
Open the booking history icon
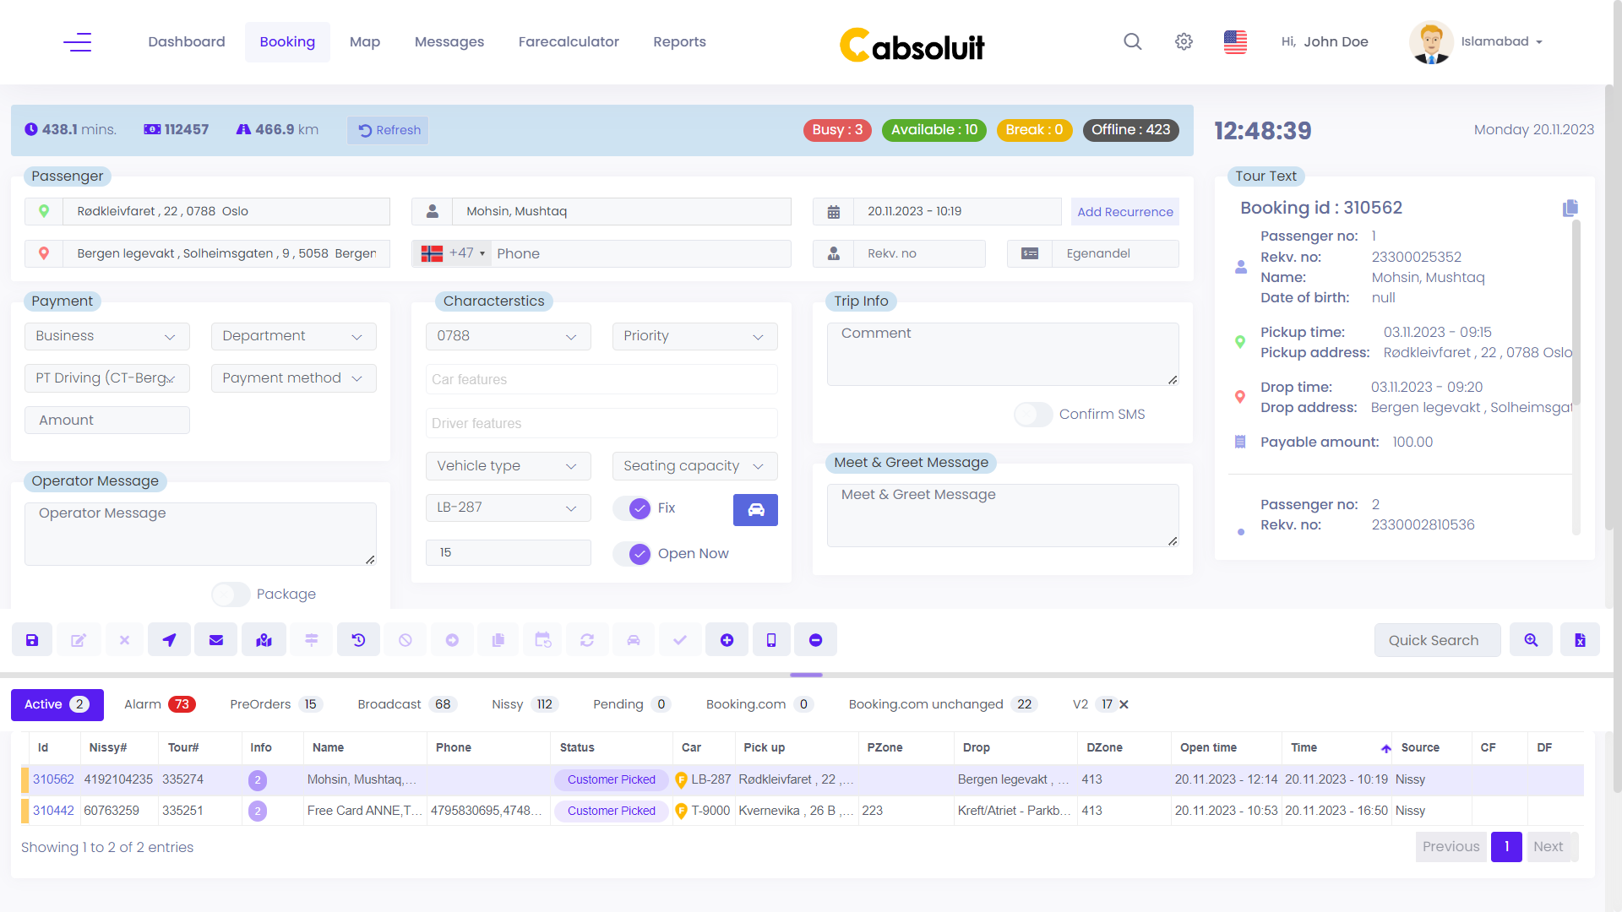[358, 640]
